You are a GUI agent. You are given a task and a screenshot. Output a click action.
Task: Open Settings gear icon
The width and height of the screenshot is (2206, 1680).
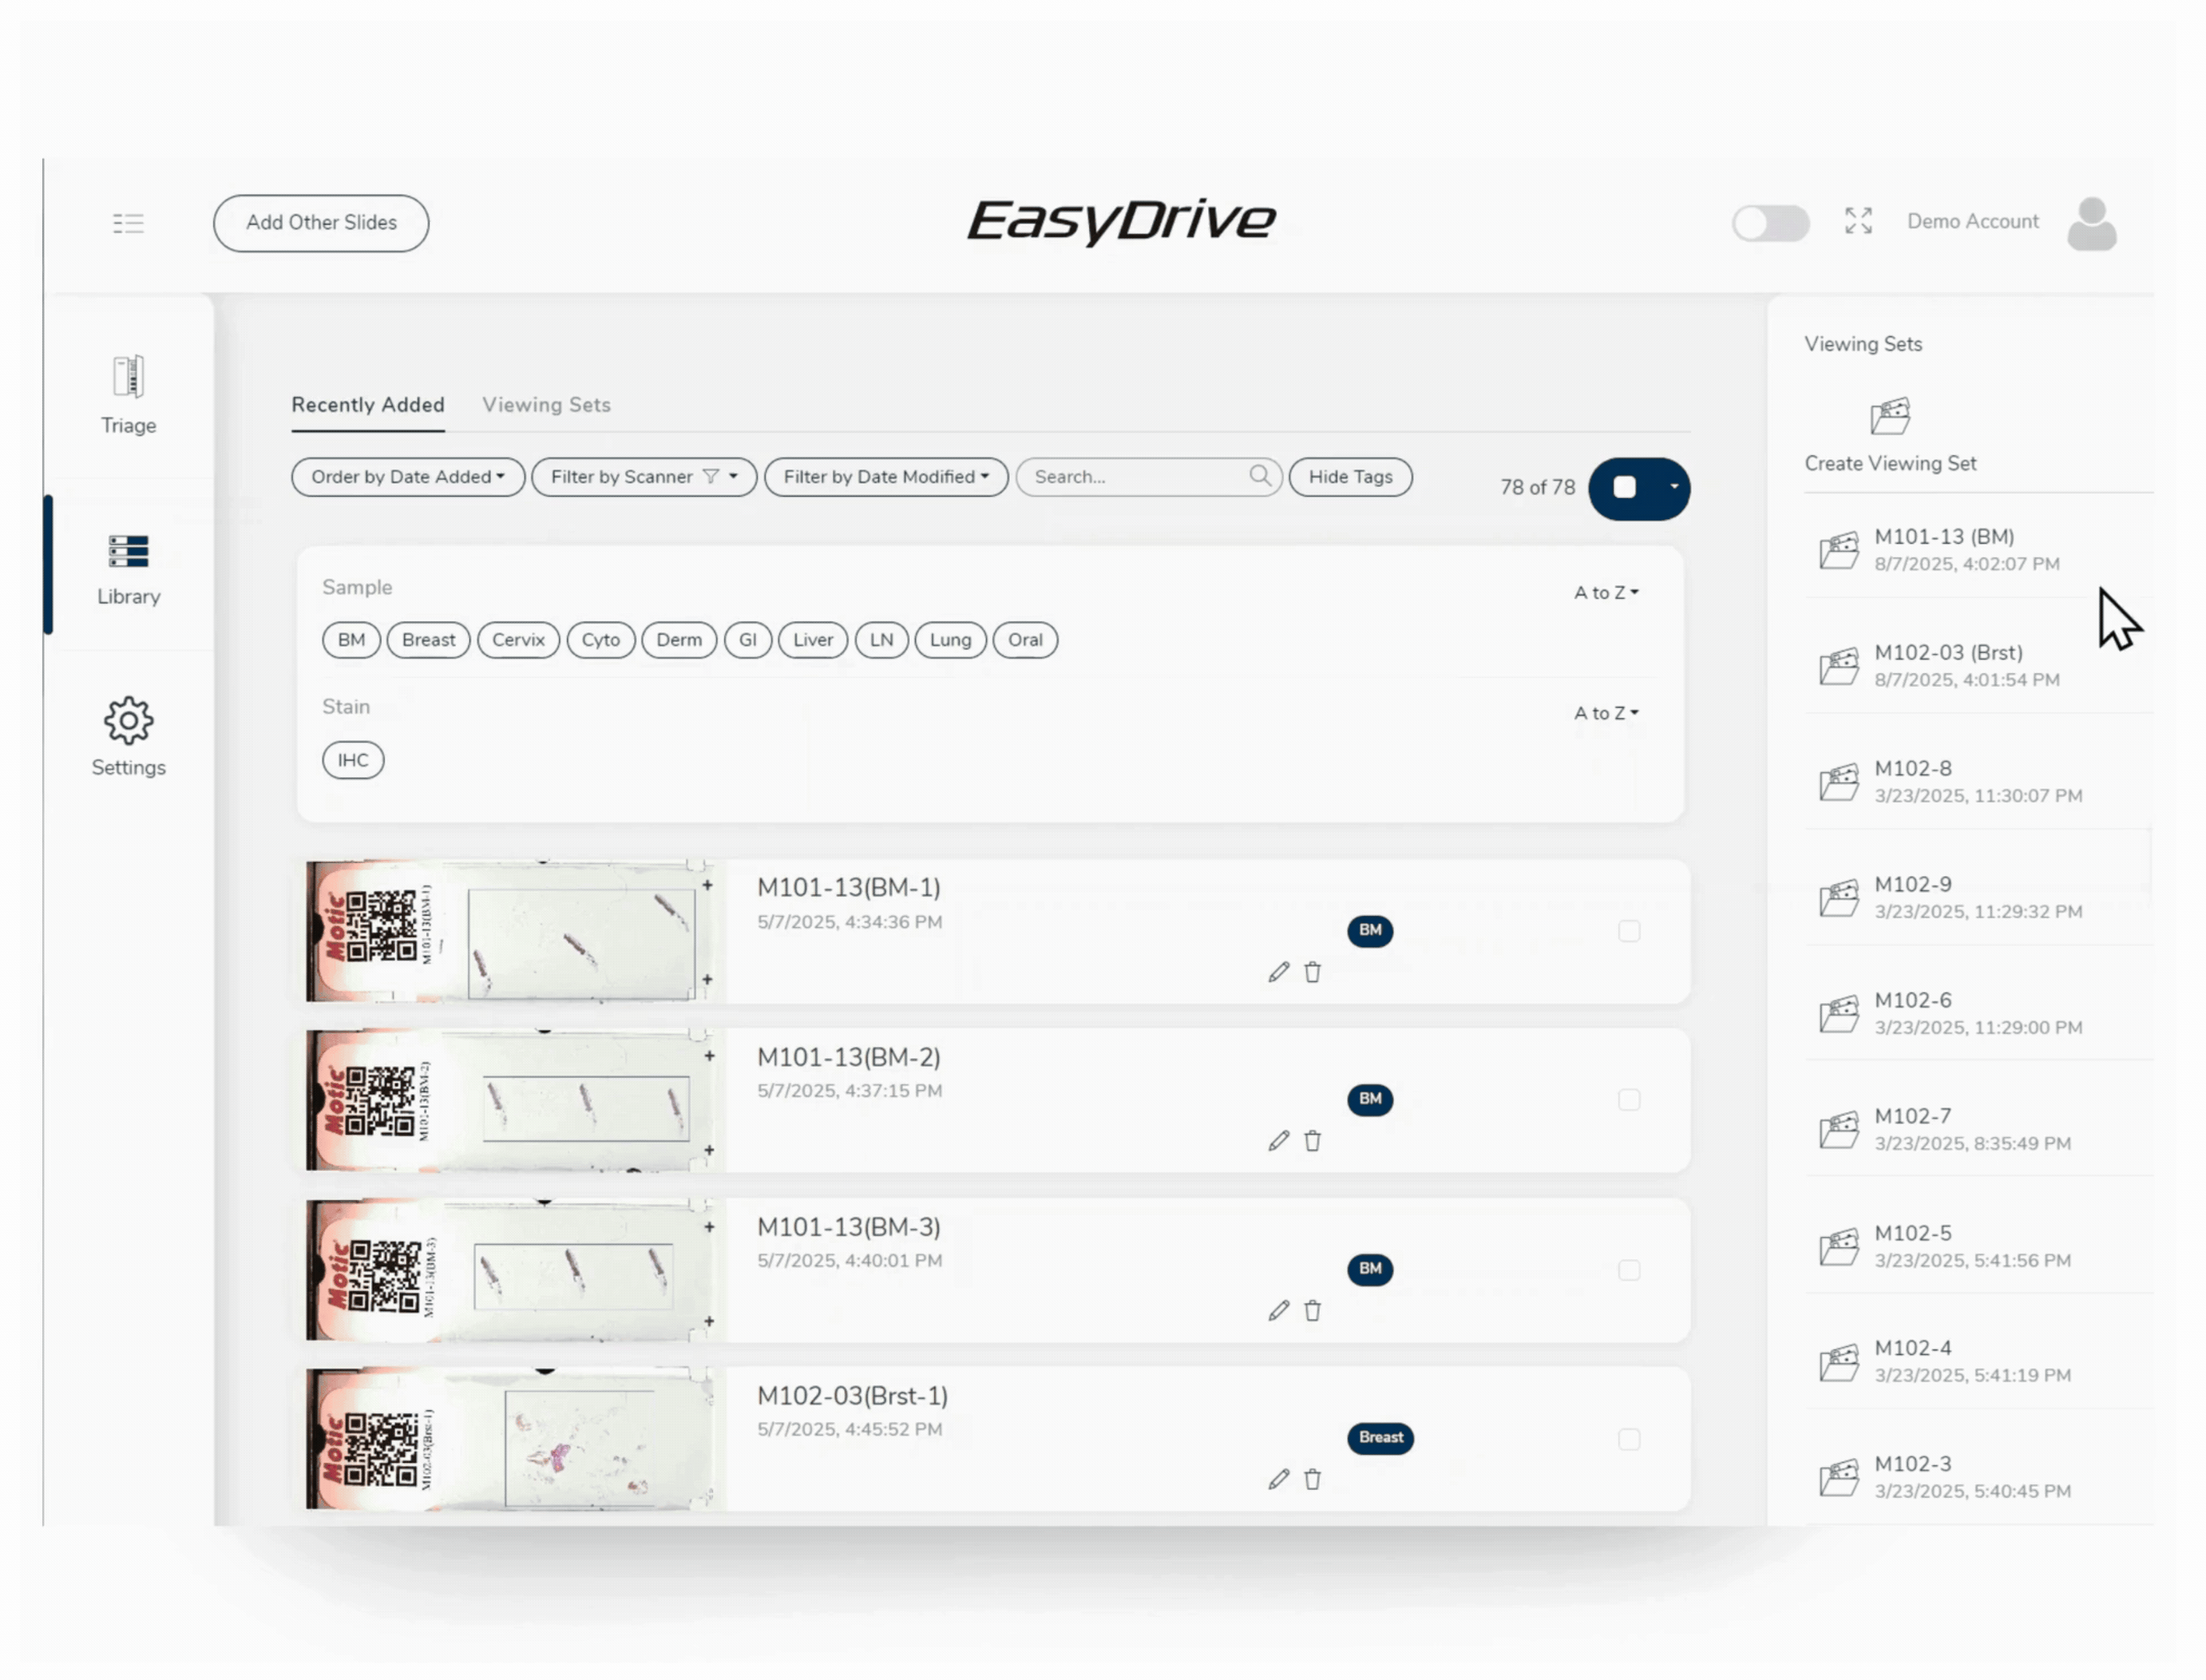click(128, 720)
